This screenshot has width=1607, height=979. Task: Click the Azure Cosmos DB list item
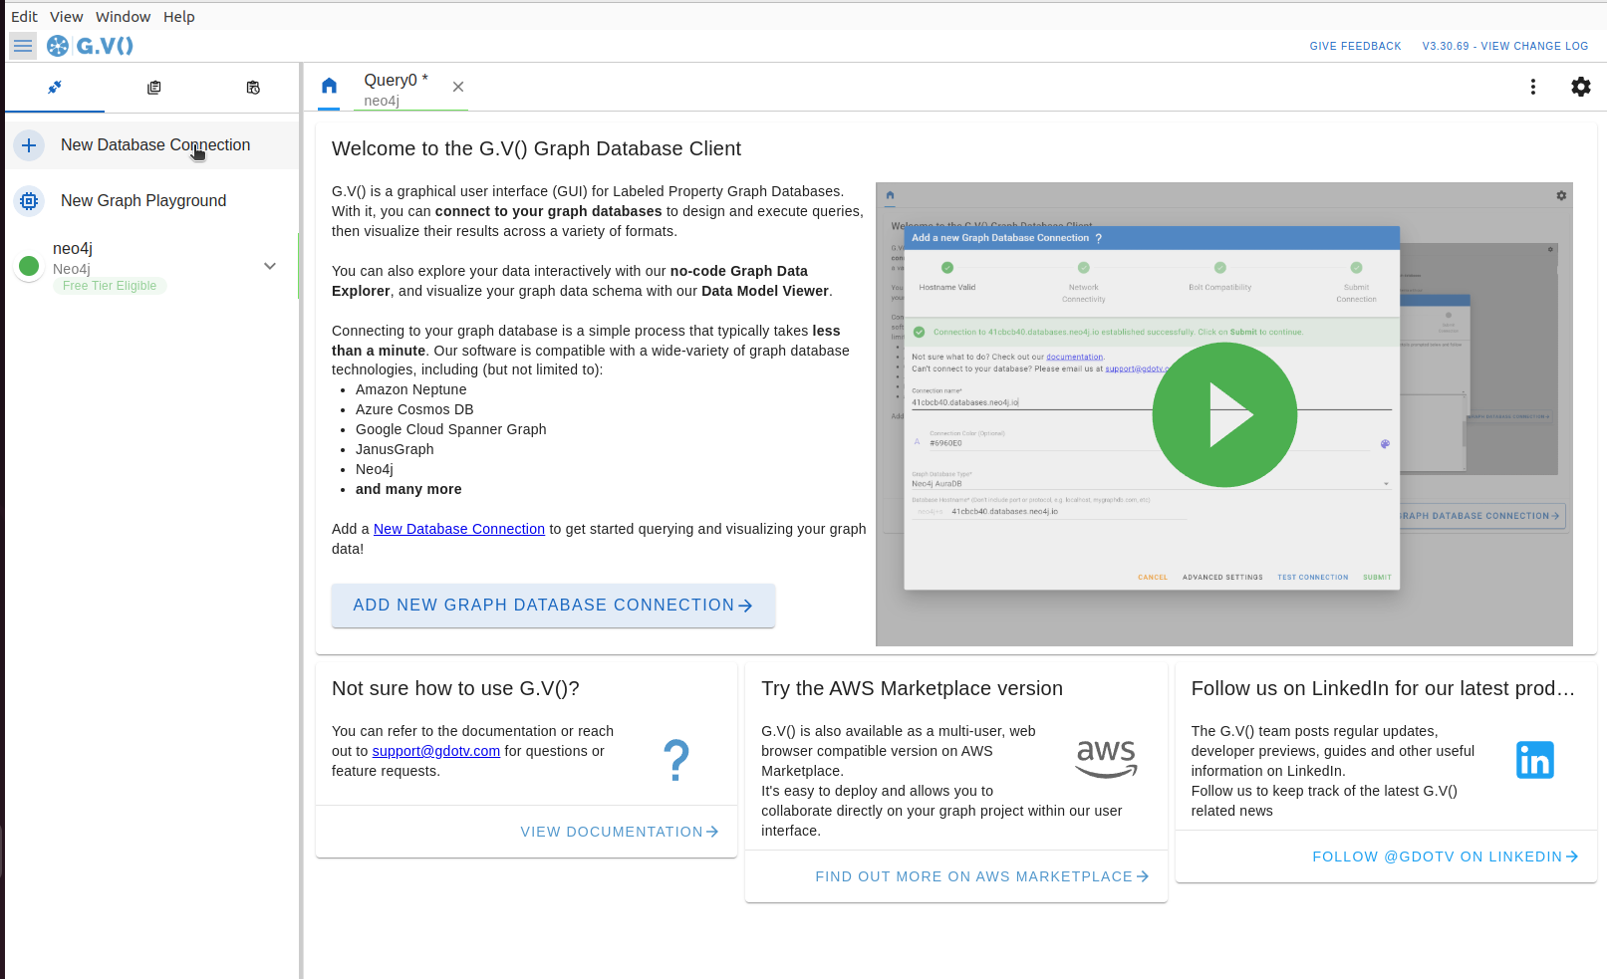tap(414, 409)
